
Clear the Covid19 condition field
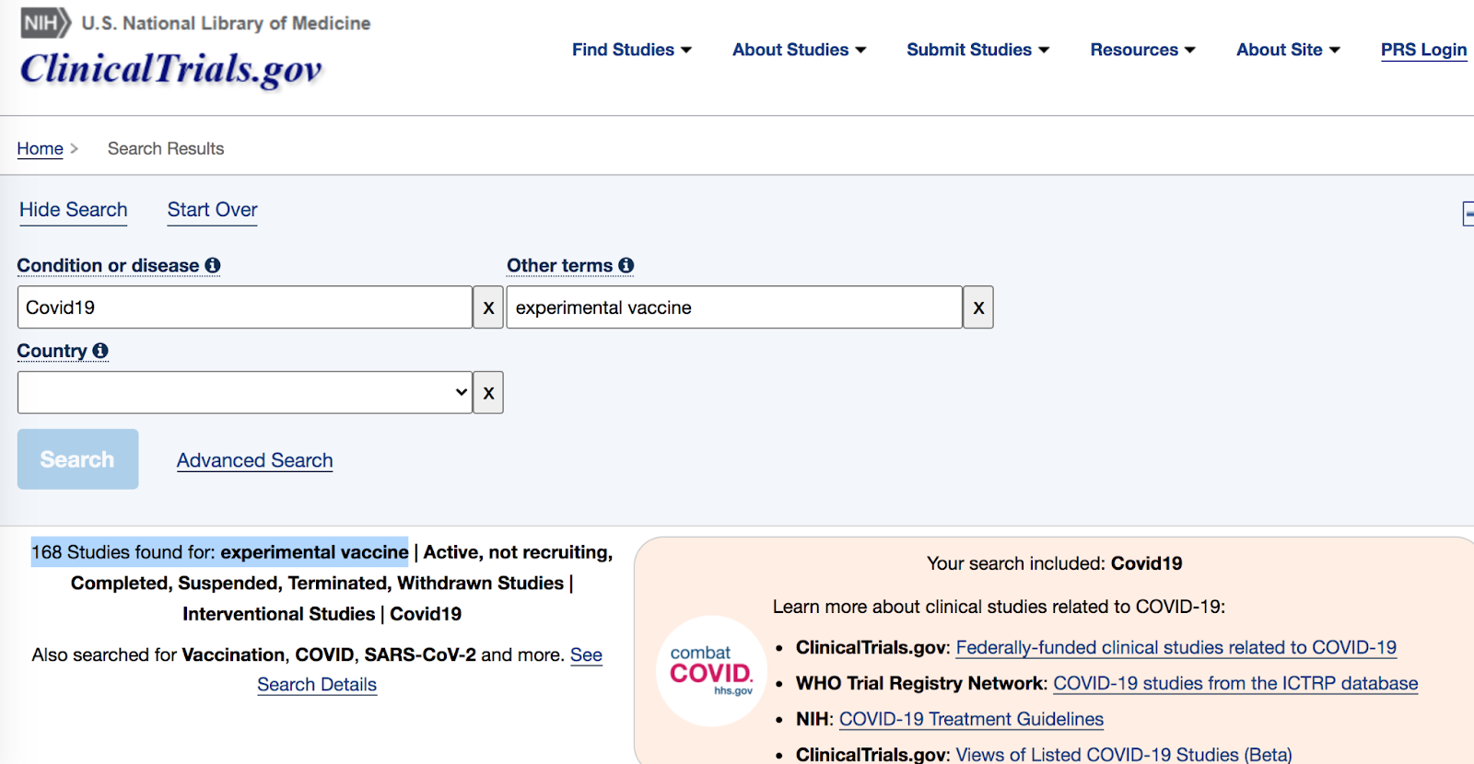[488, 307]
